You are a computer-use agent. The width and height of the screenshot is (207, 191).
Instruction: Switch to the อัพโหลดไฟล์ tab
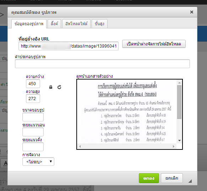(x=76, y=24)
